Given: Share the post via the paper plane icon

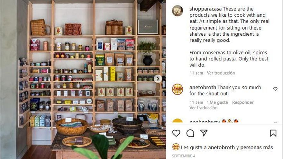Looking at the screenshot, I should click(x=204, y=133).
